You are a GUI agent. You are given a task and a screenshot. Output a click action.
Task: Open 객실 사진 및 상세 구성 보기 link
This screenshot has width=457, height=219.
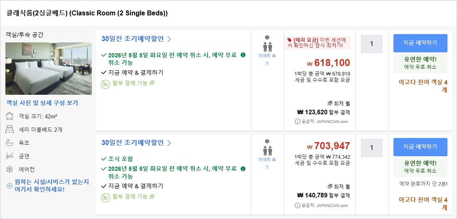pyautogui.click(x=42, y=103)
